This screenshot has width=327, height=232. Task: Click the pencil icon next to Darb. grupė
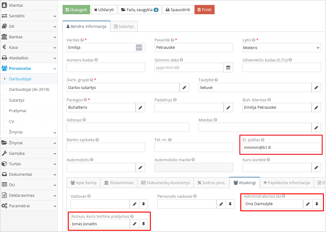184,88
